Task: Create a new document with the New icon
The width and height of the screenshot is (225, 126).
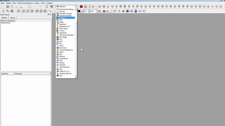Action: [x=4, y=7]
